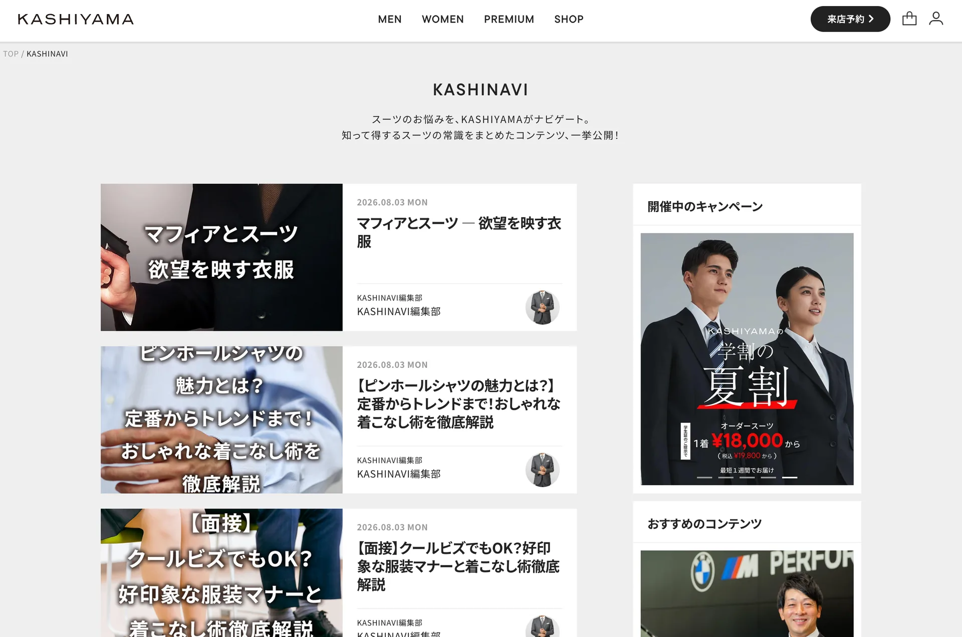
Task: Open the PREMIUM menu
Action: point(509,19)
